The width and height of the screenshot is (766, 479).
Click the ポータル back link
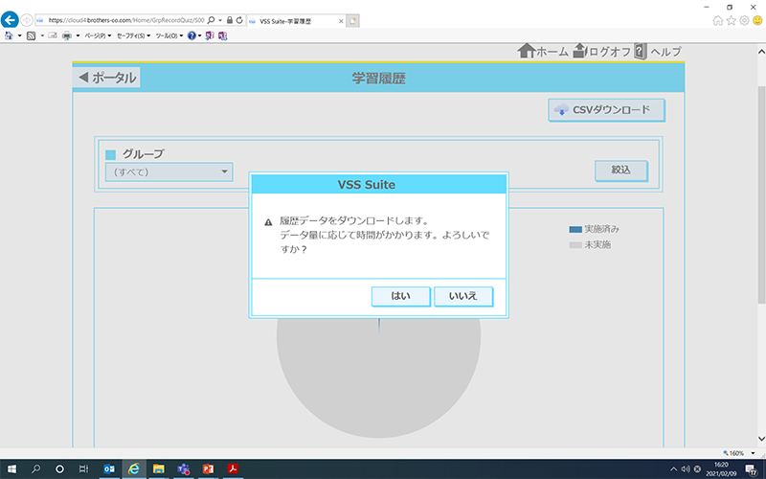click(107, 78)
